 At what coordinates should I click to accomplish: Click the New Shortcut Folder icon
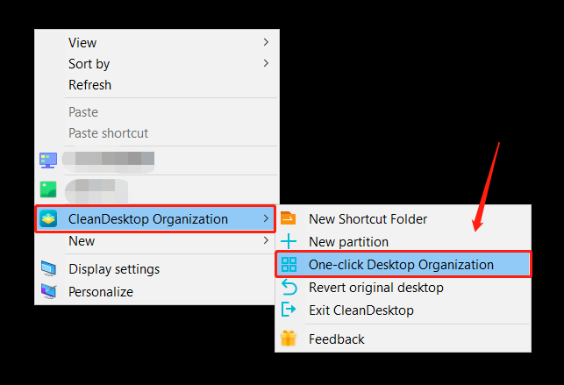click(289, 219)
